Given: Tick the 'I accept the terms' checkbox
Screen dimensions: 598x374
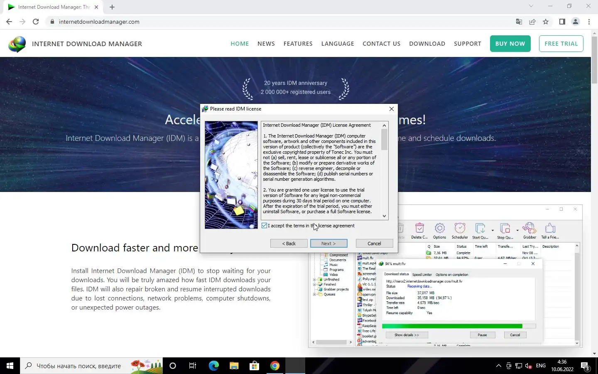Looking at the screenshot, I should coord(265,226).
